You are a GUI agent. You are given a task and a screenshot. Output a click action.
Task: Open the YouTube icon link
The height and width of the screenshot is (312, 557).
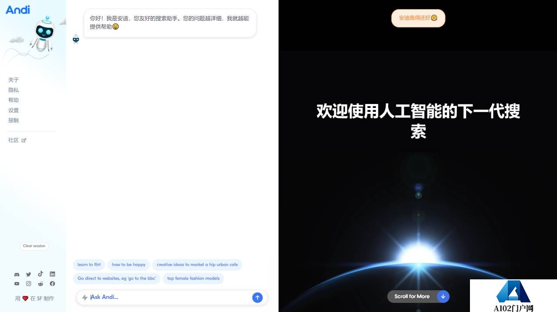click(x=17, y=284)
